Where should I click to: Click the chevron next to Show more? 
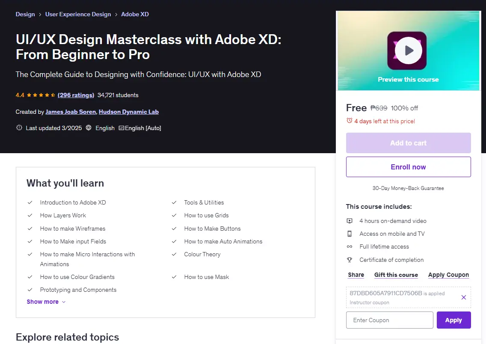(x=64, y=302)
